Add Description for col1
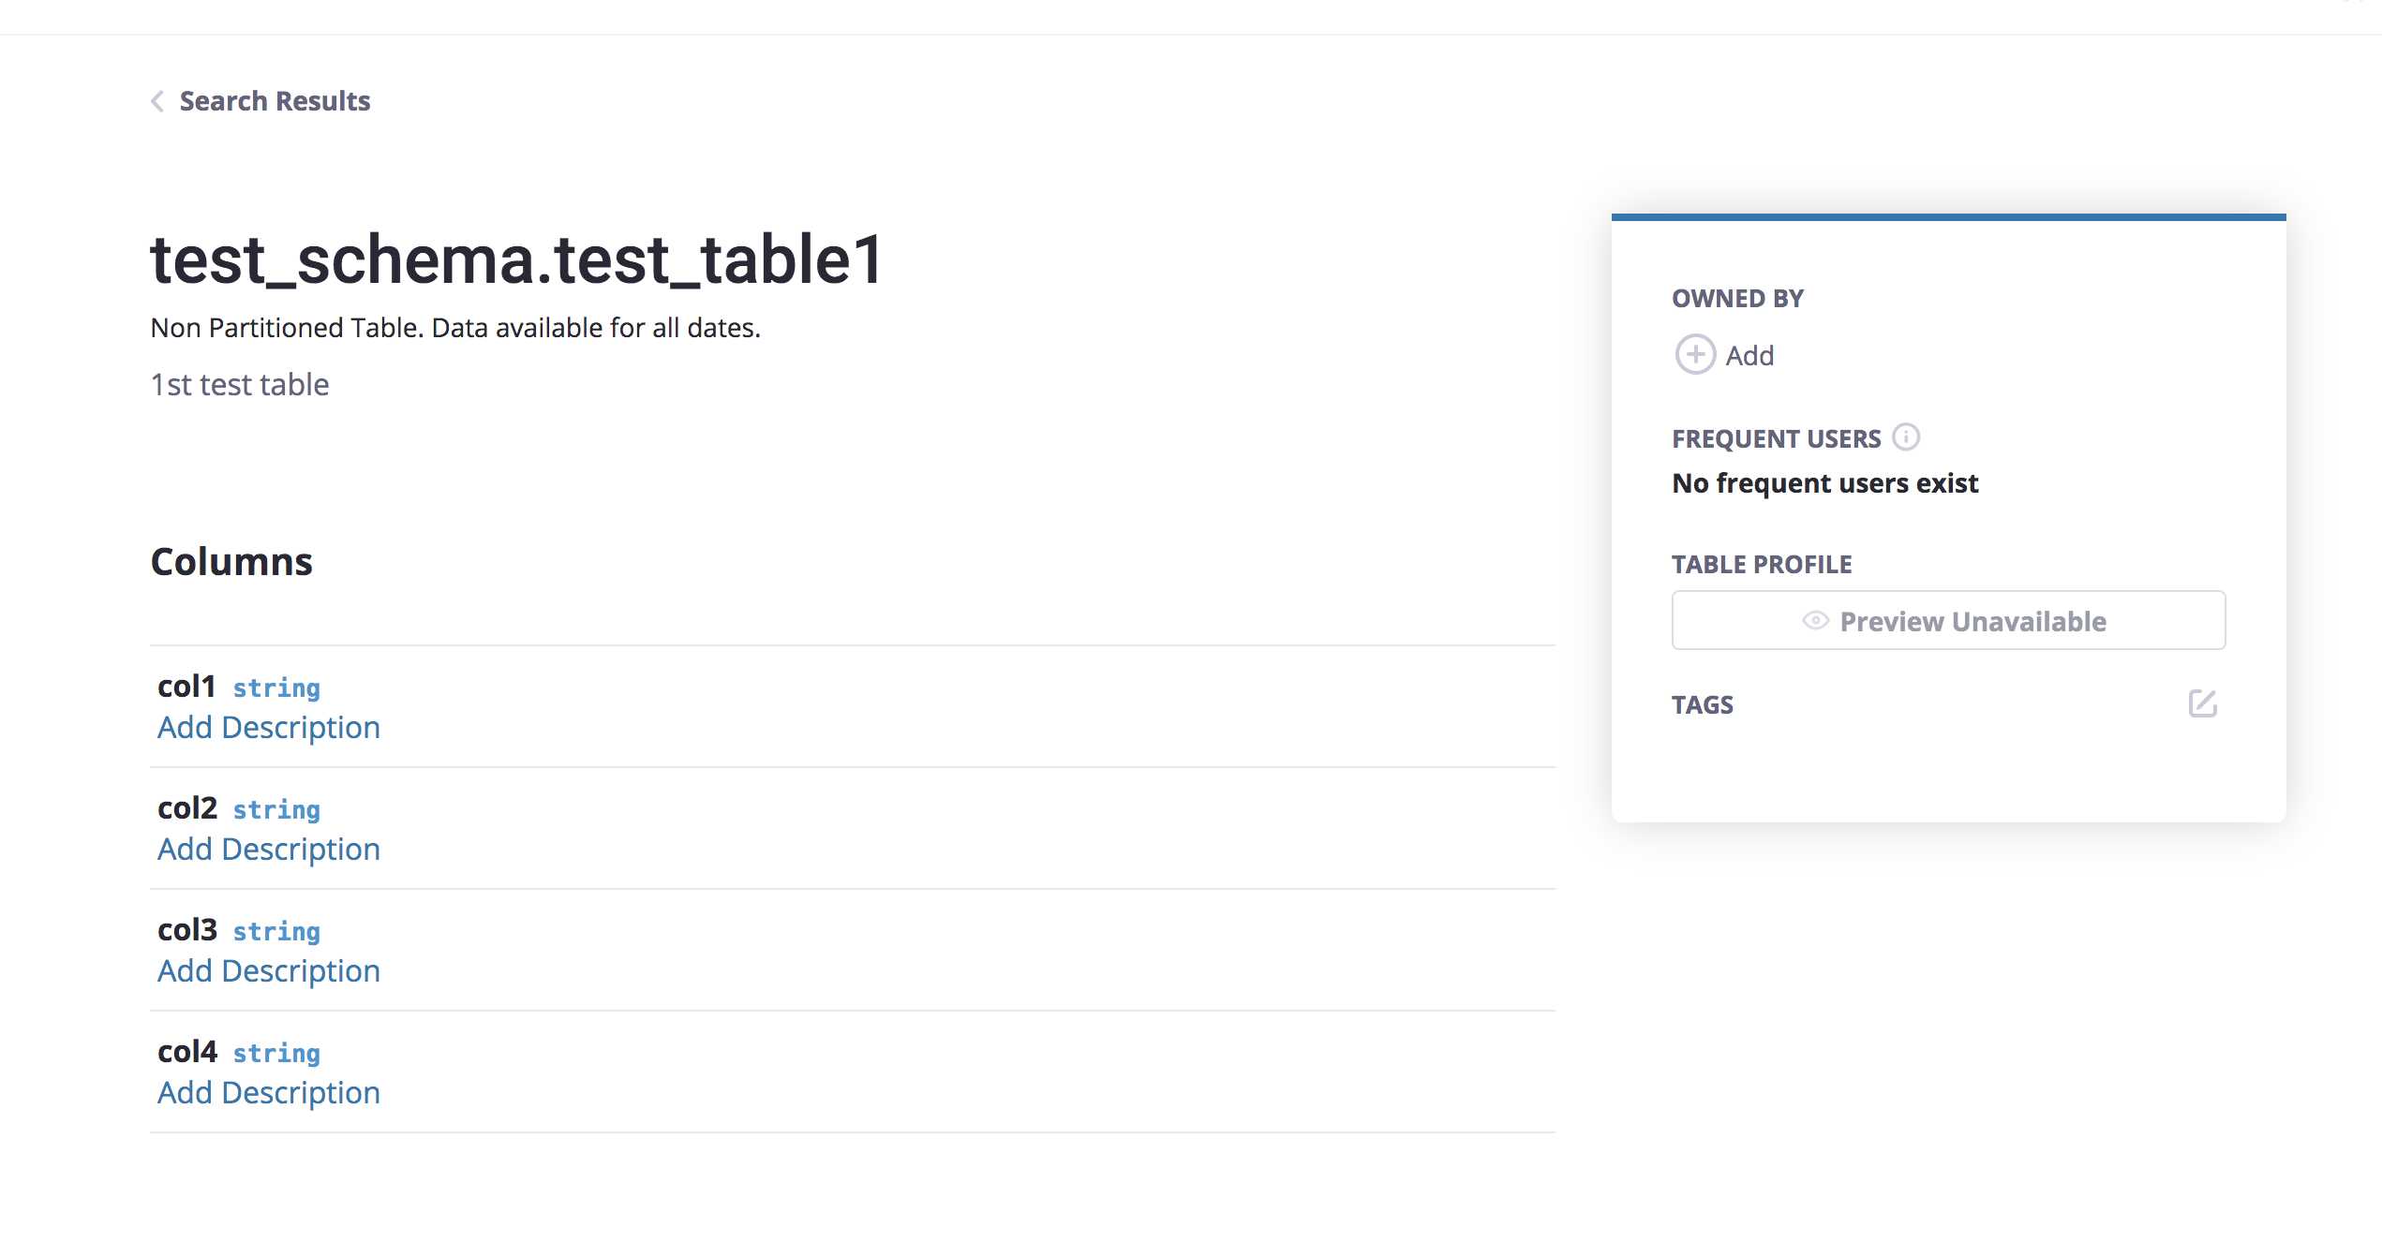 [x=269, y=728]
